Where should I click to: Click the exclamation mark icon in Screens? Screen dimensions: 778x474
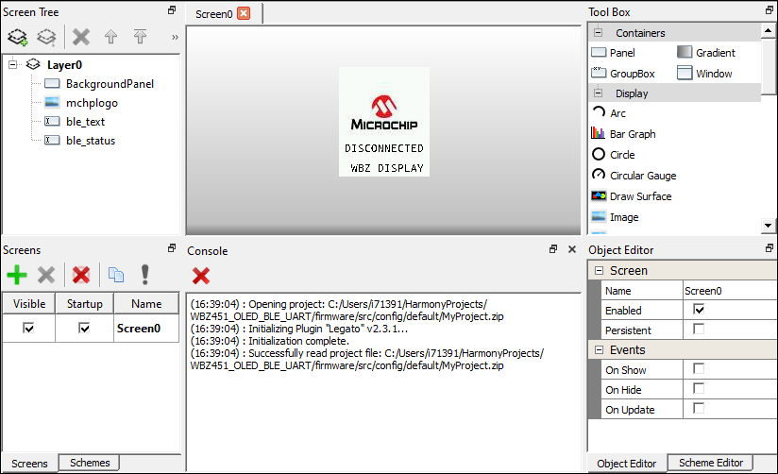coord(144,275)
